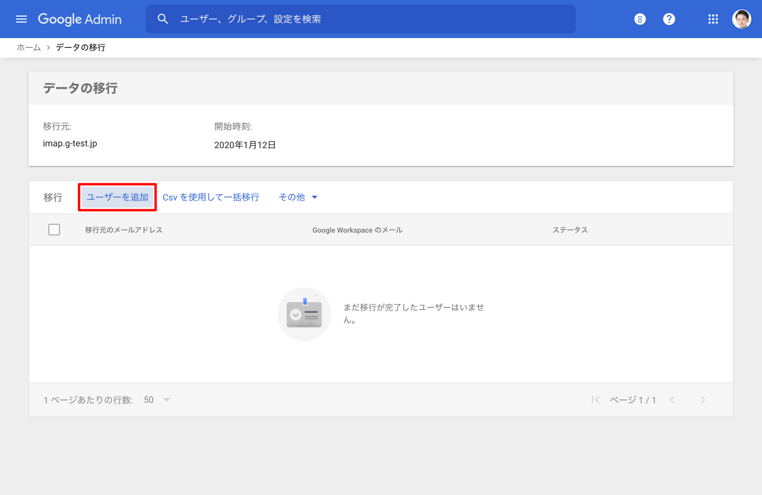Open rows-per-page 50 dropdown
Viewport: 762px width, 495px height.
[x=157, y=400]
